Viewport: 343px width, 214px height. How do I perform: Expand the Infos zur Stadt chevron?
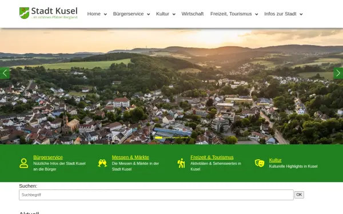pyautogui.click(x=301, y=14)
